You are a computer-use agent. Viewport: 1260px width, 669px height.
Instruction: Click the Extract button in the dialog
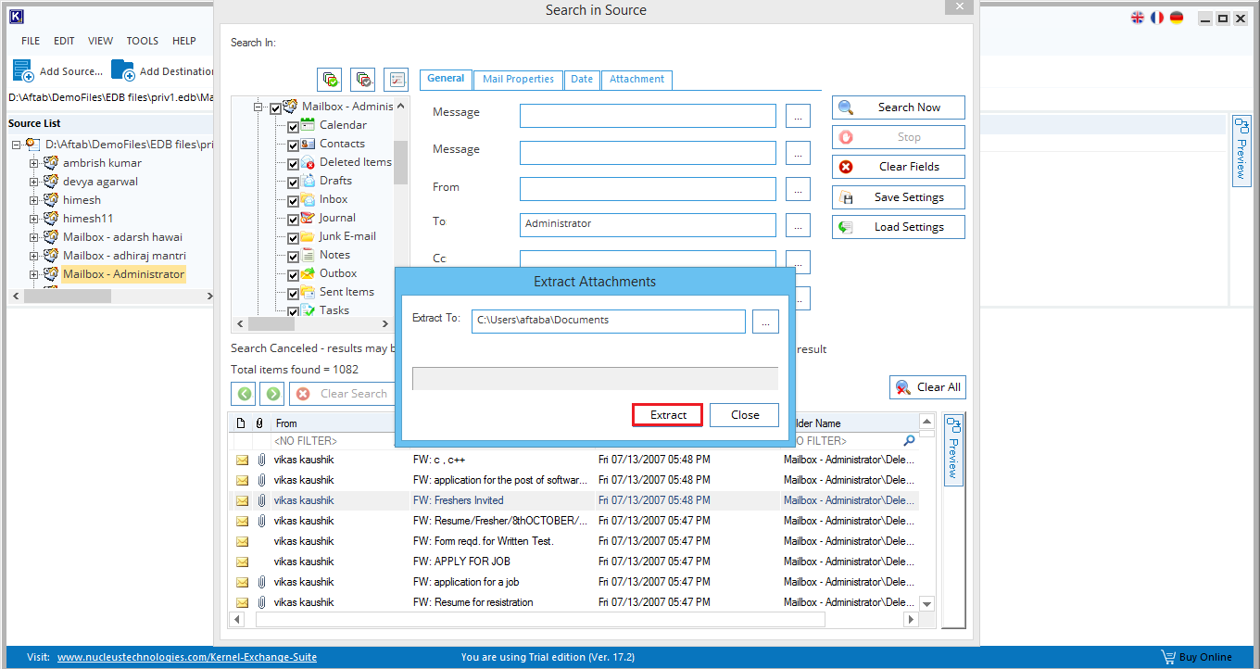tap(668, 415)
